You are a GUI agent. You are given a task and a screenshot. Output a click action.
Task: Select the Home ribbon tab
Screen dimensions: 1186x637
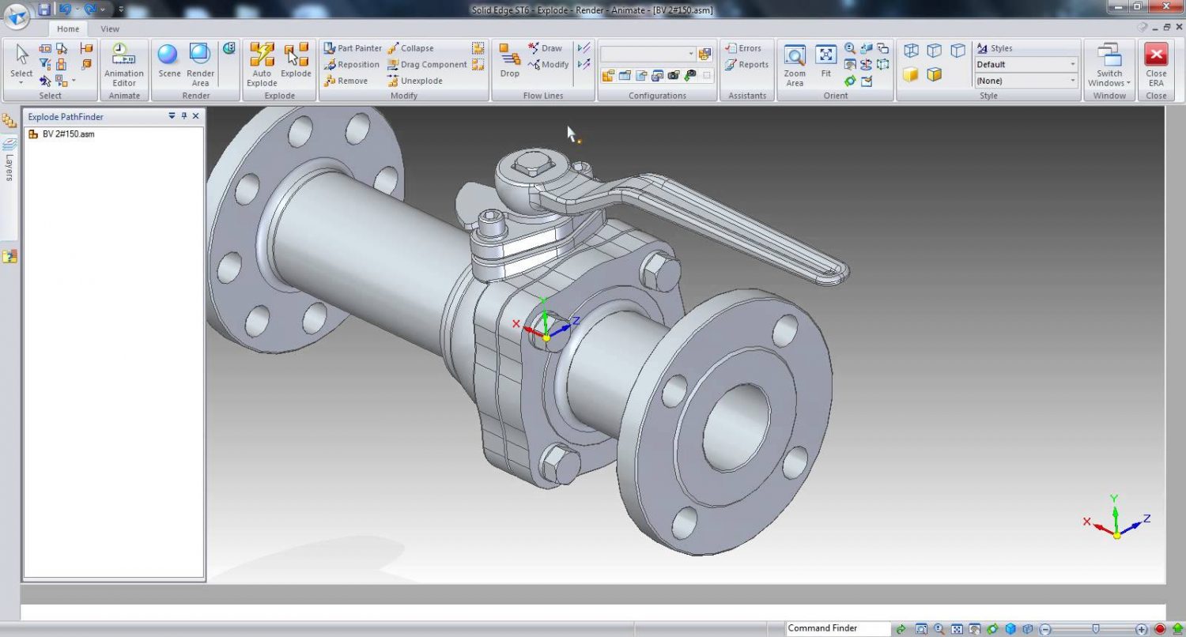(x=68, y=29)
